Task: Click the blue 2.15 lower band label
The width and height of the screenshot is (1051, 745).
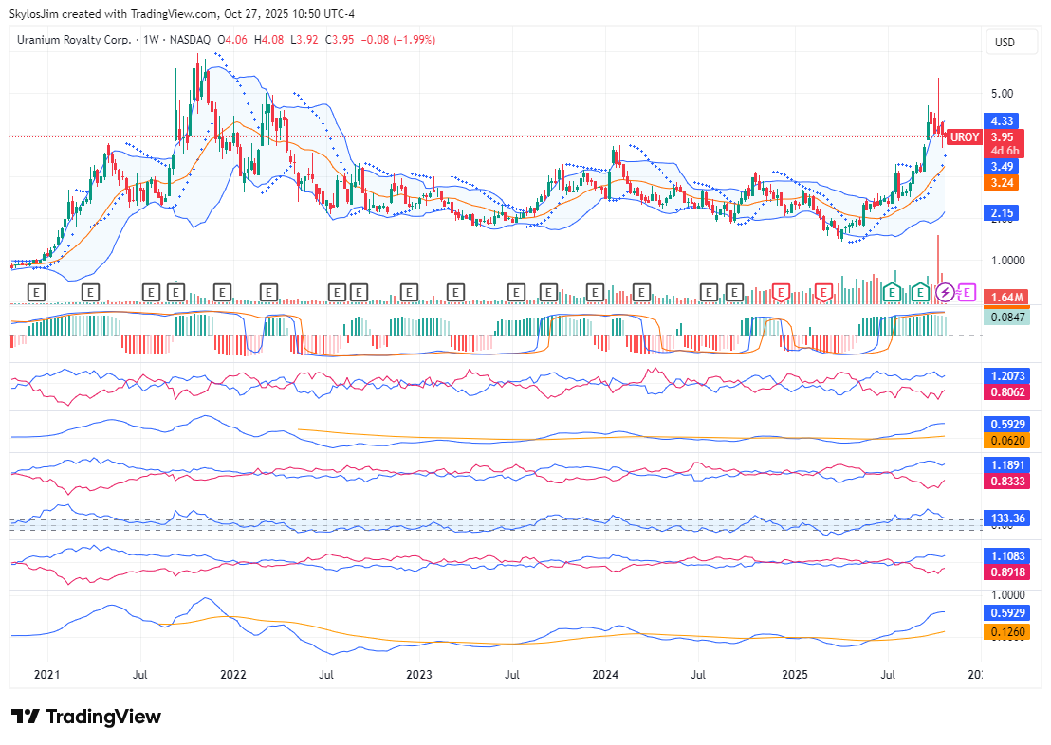Action: 1003,213
